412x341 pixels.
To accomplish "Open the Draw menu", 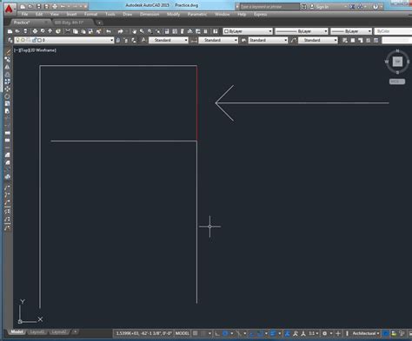I will click(x=128, y=14).
